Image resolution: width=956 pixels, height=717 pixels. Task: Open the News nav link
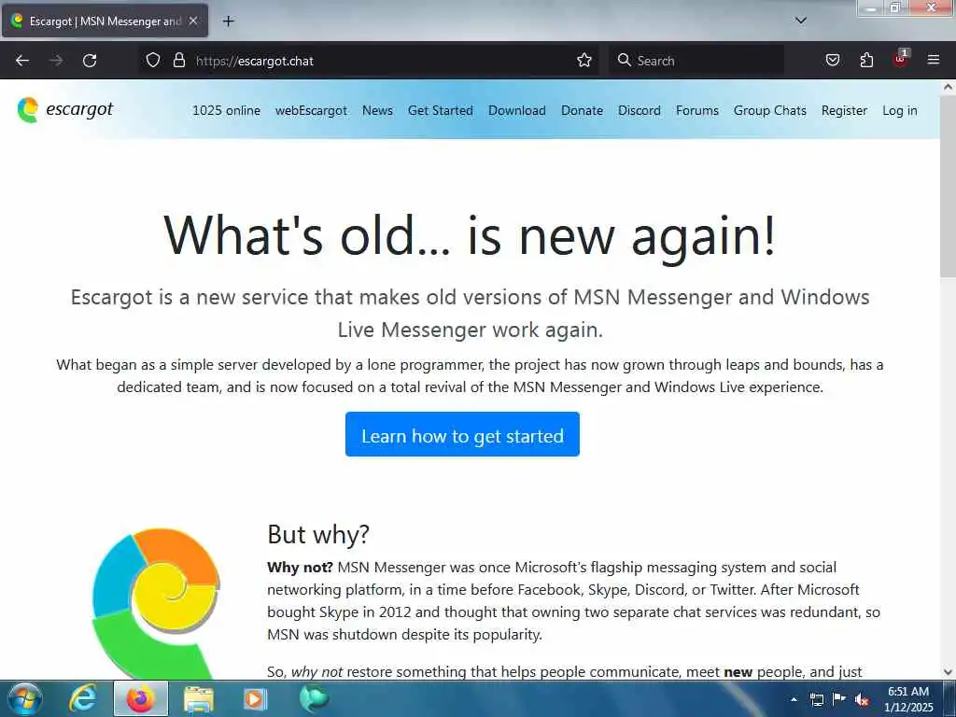pyautogui.click(x=377, y=110)
